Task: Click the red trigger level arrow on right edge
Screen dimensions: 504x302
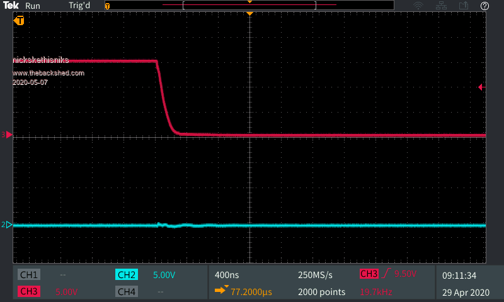Action: 481,87
